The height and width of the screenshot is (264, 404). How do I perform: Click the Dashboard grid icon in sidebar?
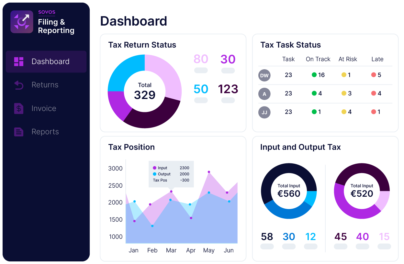pos(19,61)
